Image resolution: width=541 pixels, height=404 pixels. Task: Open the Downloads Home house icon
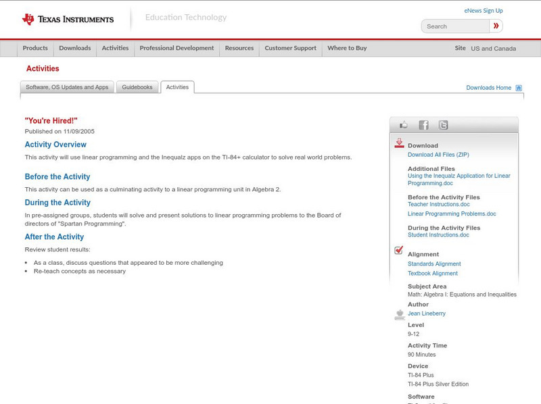(518, 87)
